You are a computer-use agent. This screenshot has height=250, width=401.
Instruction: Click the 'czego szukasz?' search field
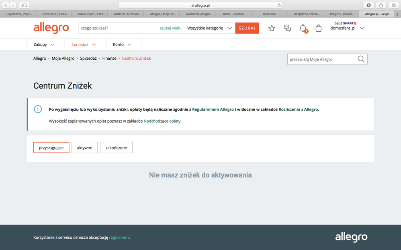coord(119,28)
